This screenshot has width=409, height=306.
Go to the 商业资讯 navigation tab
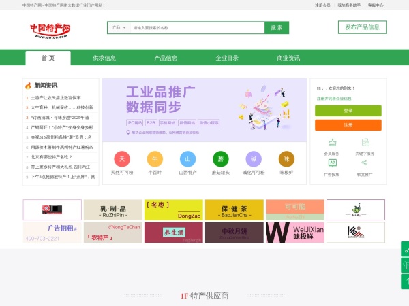point(288,58)
